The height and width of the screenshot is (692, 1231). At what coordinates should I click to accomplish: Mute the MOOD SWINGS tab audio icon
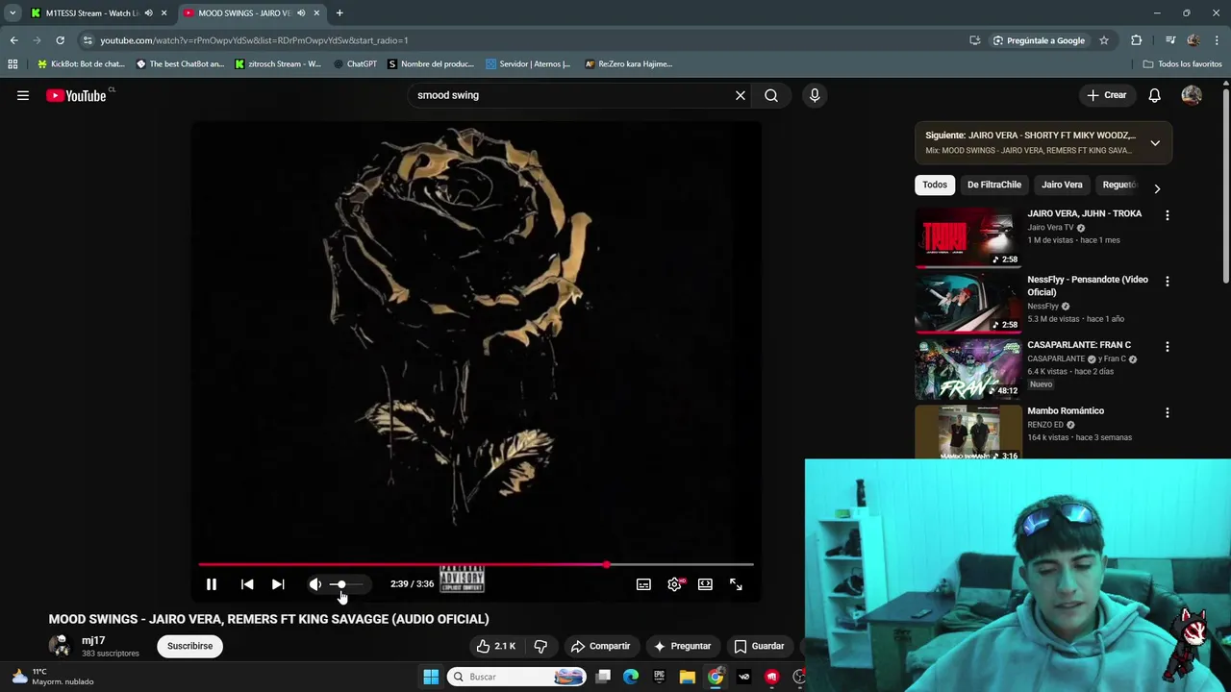(301, 13)
